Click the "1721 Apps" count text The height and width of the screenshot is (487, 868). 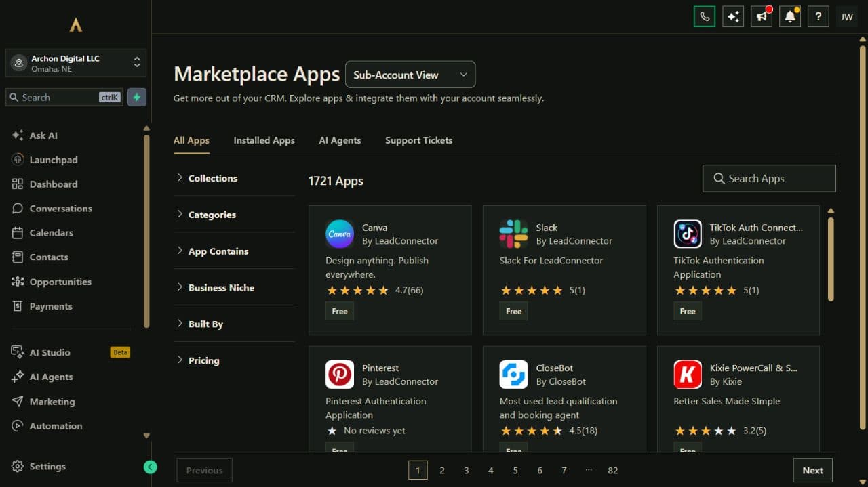(336, 181)
